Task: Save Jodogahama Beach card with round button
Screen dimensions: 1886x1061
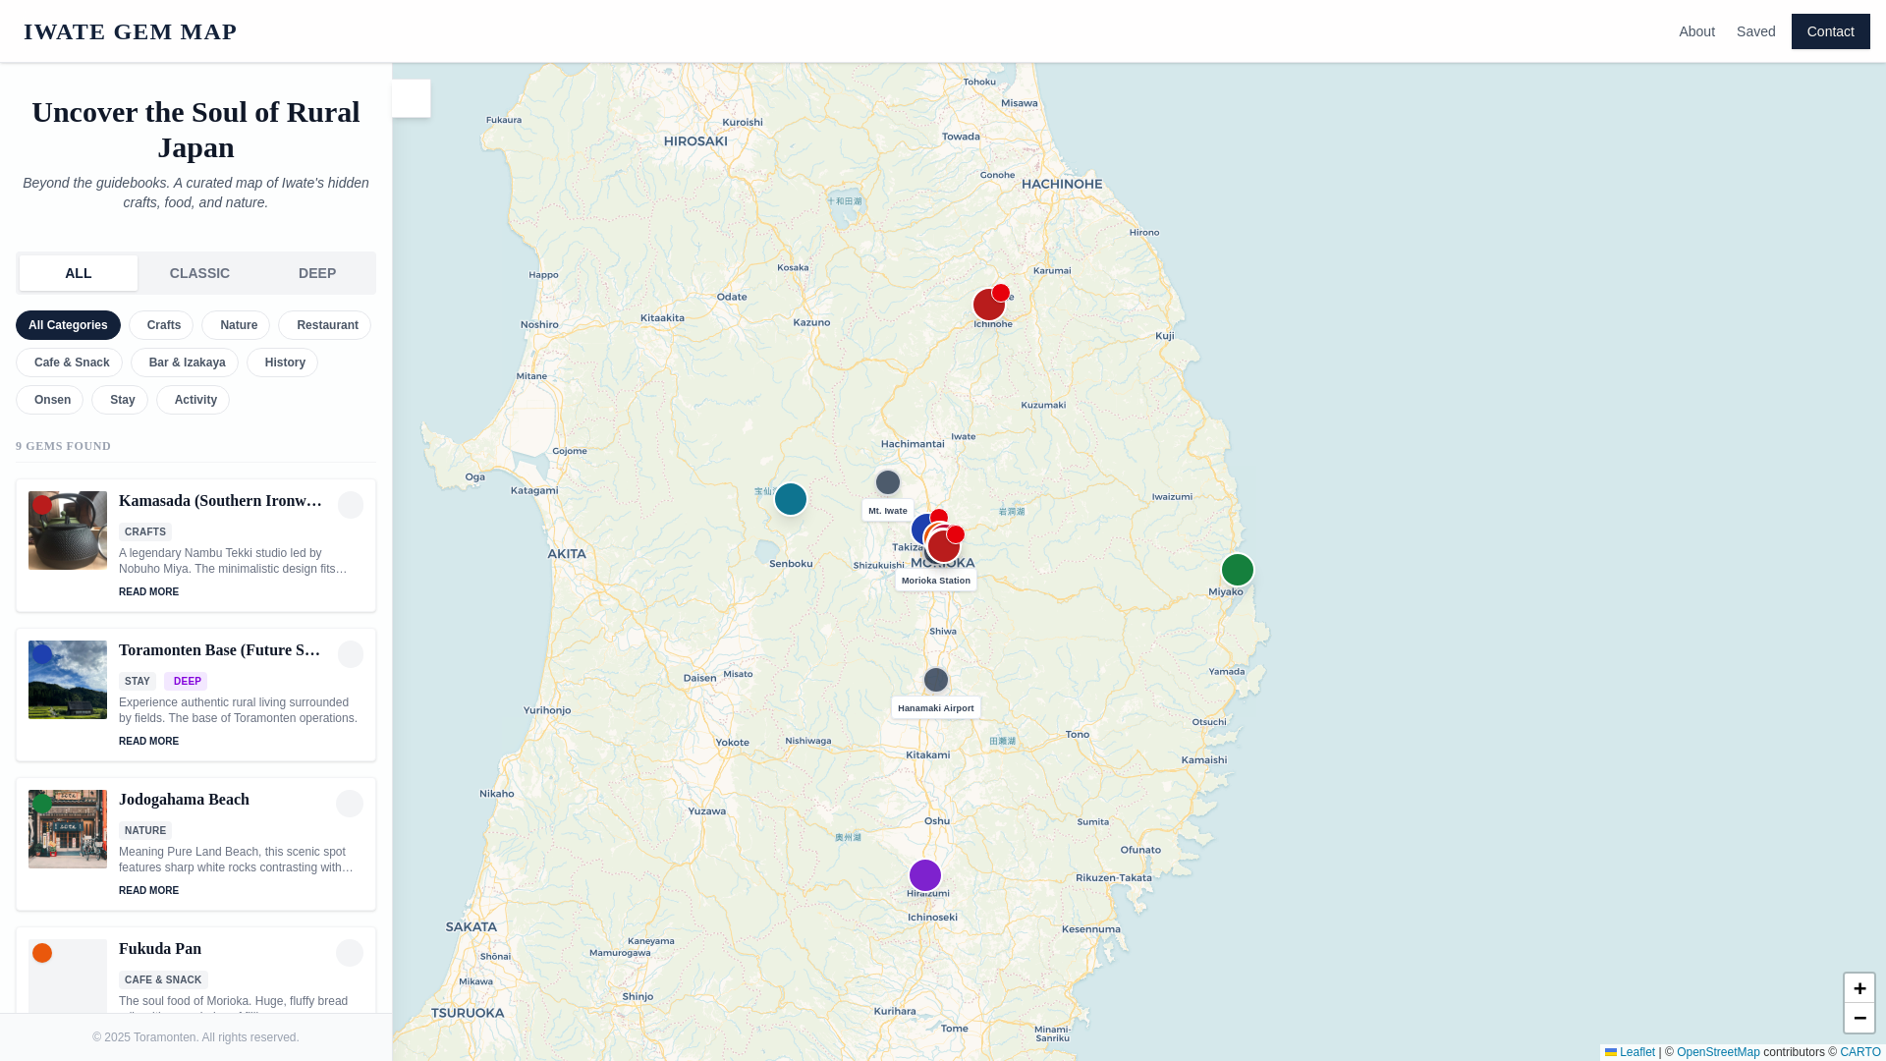Action: pos(350,804)
